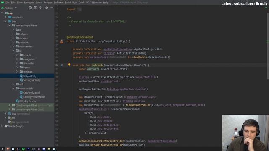Open the Code menu
269x151 pixels.
[39, 3]
